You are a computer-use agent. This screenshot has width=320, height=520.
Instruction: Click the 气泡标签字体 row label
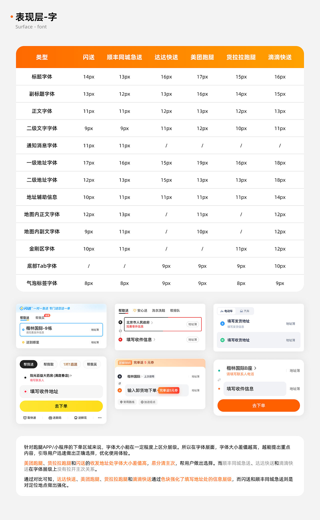coord(42,283)
